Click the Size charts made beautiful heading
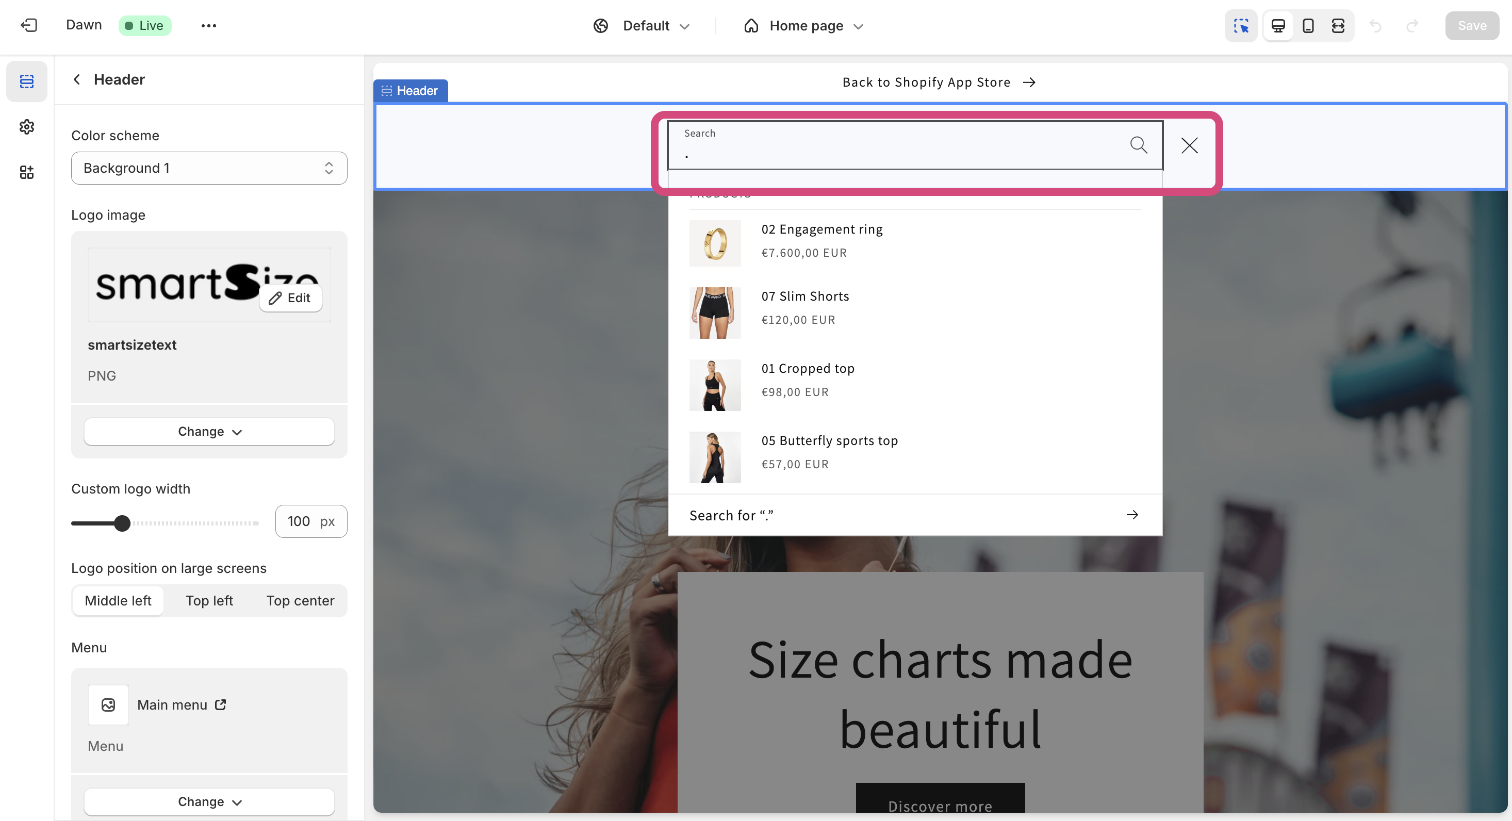The image size is (1512, 821). 940,695
